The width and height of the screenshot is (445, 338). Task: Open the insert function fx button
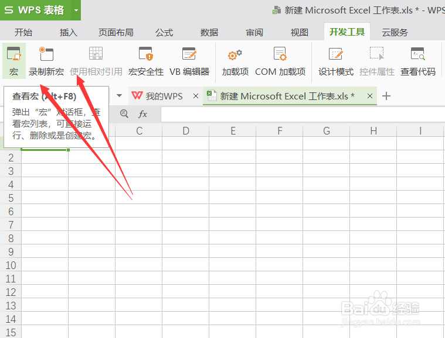(142, 114)
